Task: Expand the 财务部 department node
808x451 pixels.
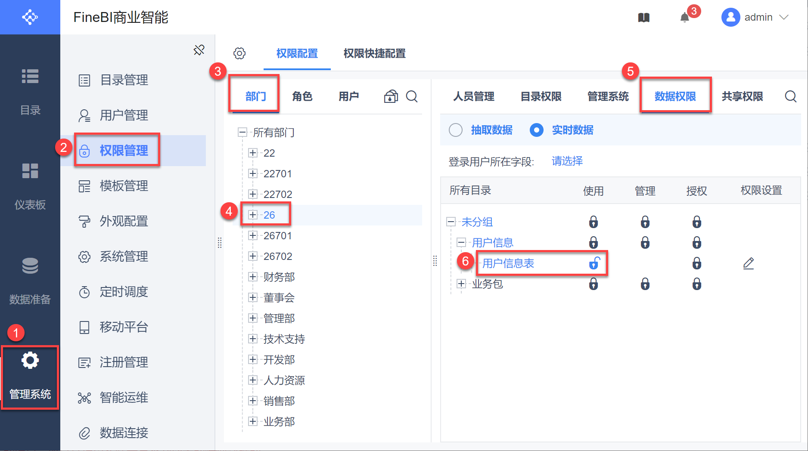Action: pos(253,277)
